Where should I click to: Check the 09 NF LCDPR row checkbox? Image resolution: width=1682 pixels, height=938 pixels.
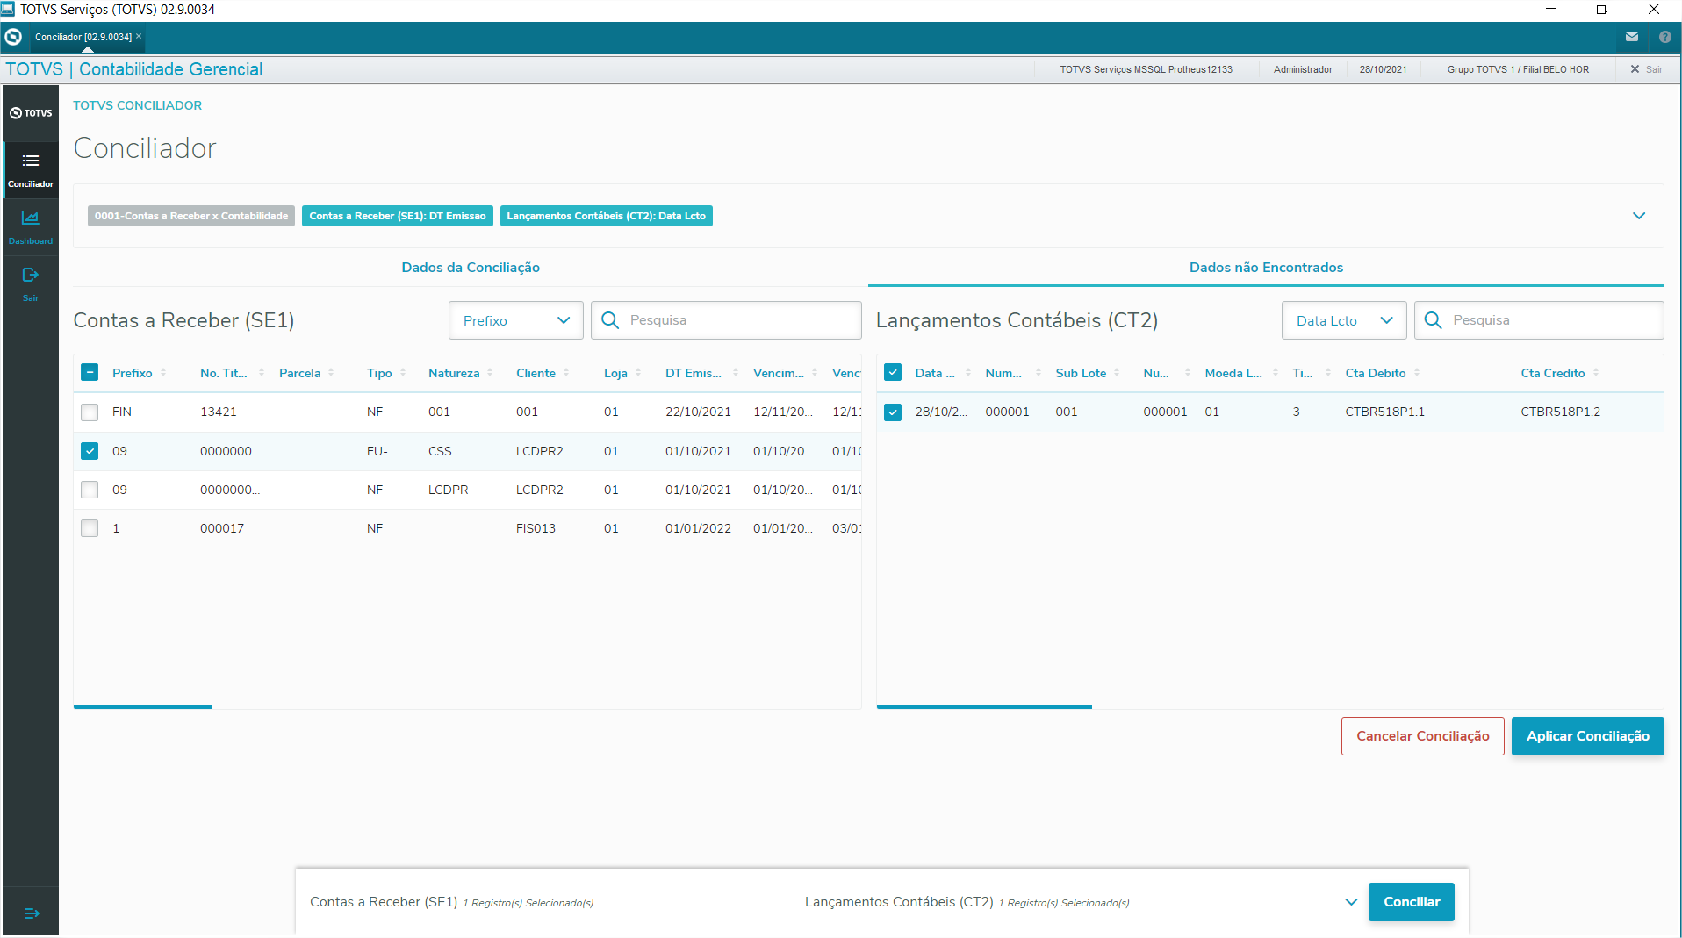[x=90, y=490]
